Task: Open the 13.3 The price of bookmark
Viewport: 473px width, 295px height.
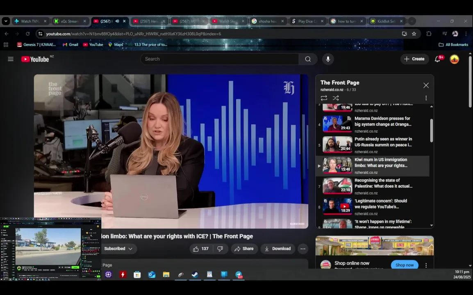Action: [148, 45]
